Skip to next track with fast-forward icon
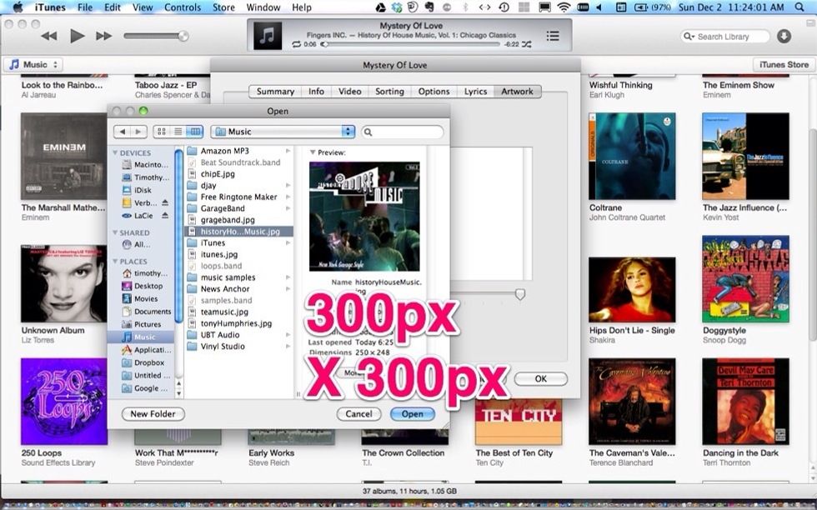This screenshot has width=817, height=510. (x=103, y=36)
